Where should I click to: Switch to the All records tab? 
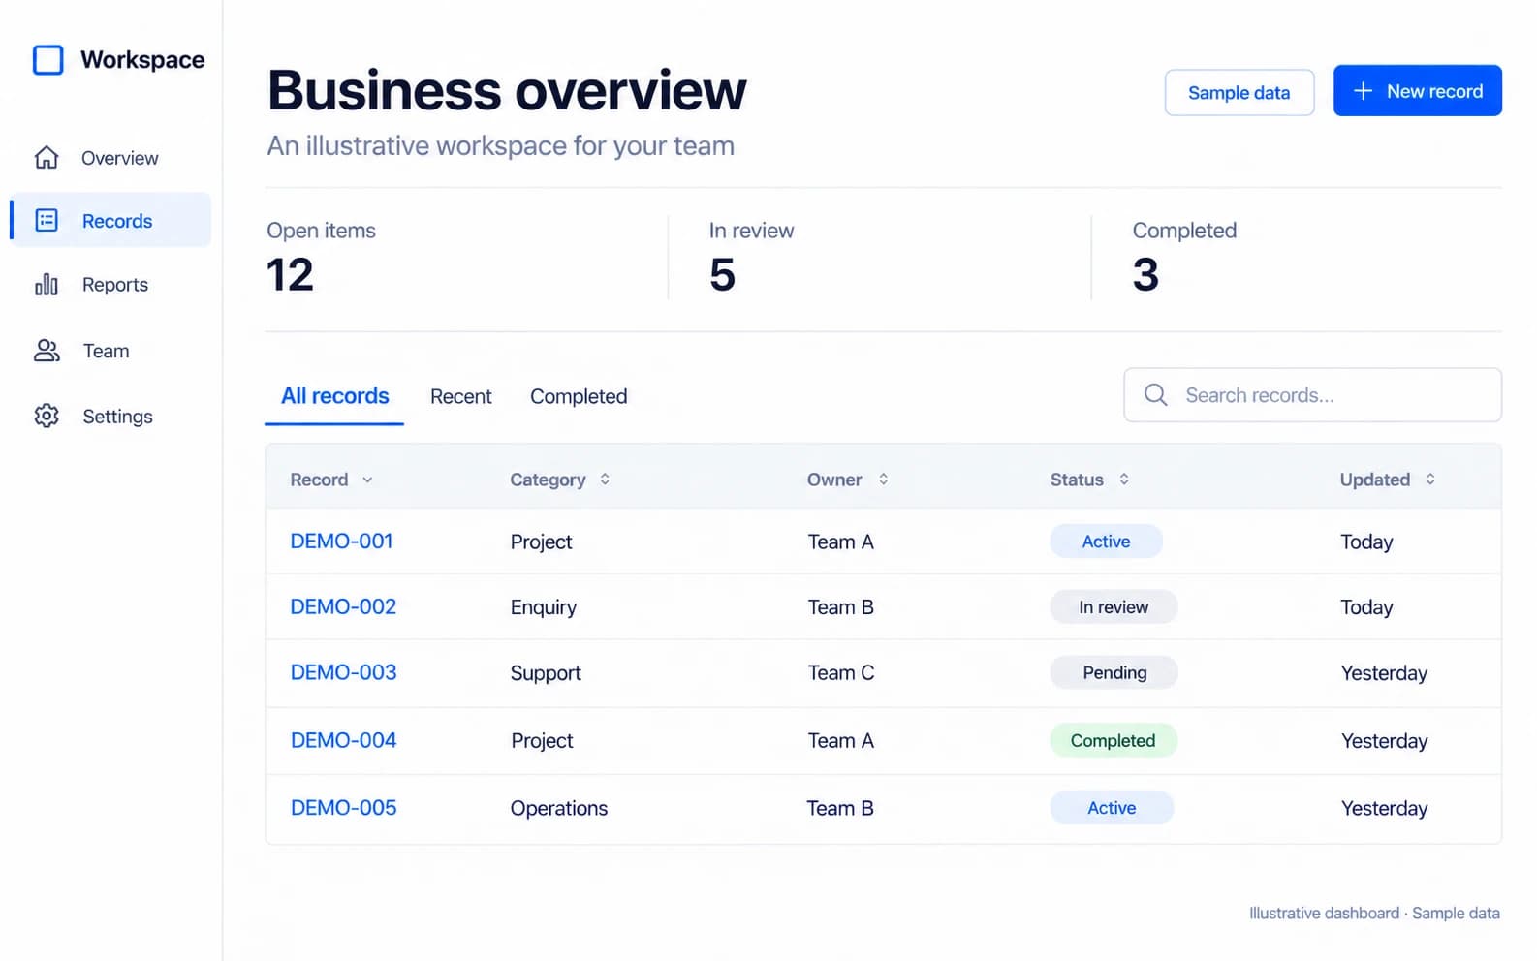[x=334, y=396]
